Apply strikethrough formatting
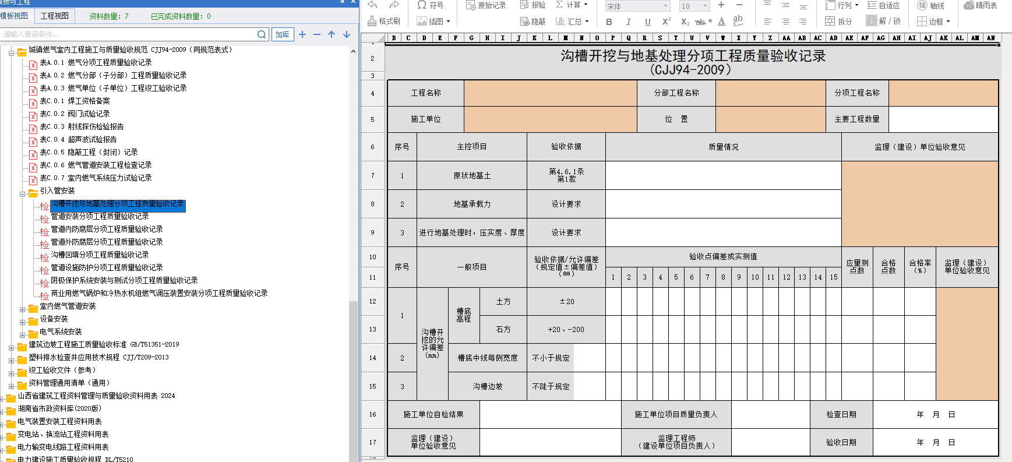The height and width of the screenshot is (462, 1012). (x=701, y=22)
